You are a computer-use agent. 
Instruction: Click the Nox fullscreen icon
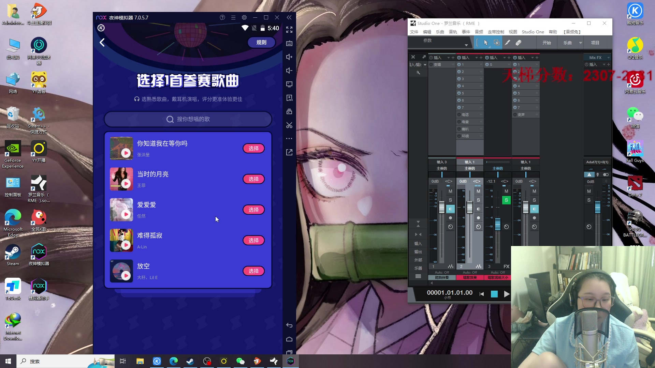click(289, 30)
